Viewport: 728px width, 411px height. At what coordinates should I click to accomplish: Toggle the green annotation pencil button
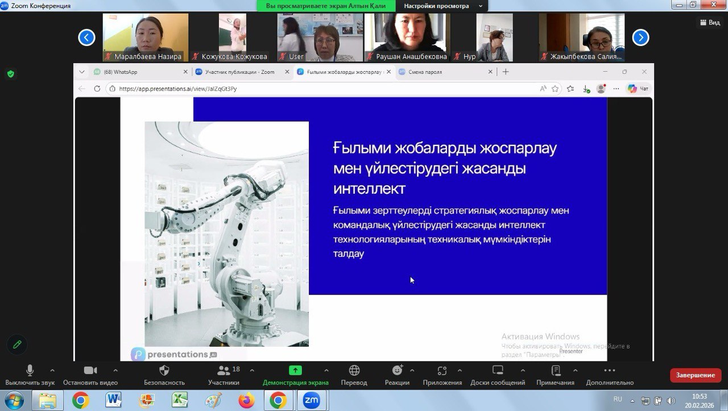pyautogui.click(x=17, y=344)
